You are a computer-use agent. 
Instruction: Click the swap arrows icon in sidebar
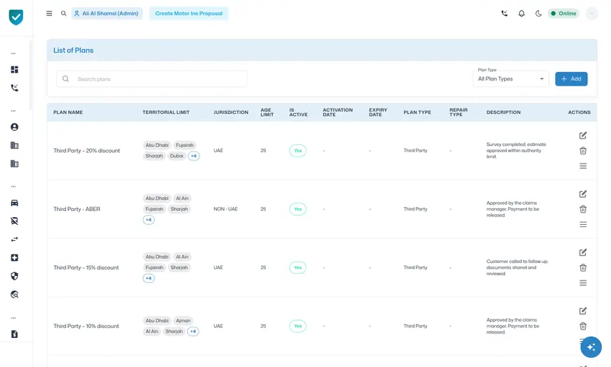point(15,239)
